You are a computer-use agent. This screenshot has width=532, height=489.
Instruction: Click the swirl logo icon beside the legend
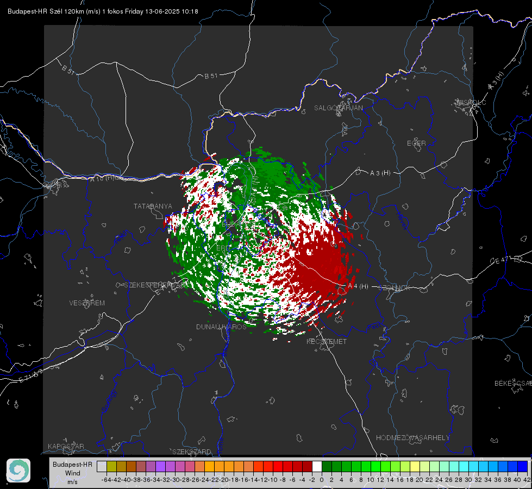pyautogui.click(x=18, y=471)
